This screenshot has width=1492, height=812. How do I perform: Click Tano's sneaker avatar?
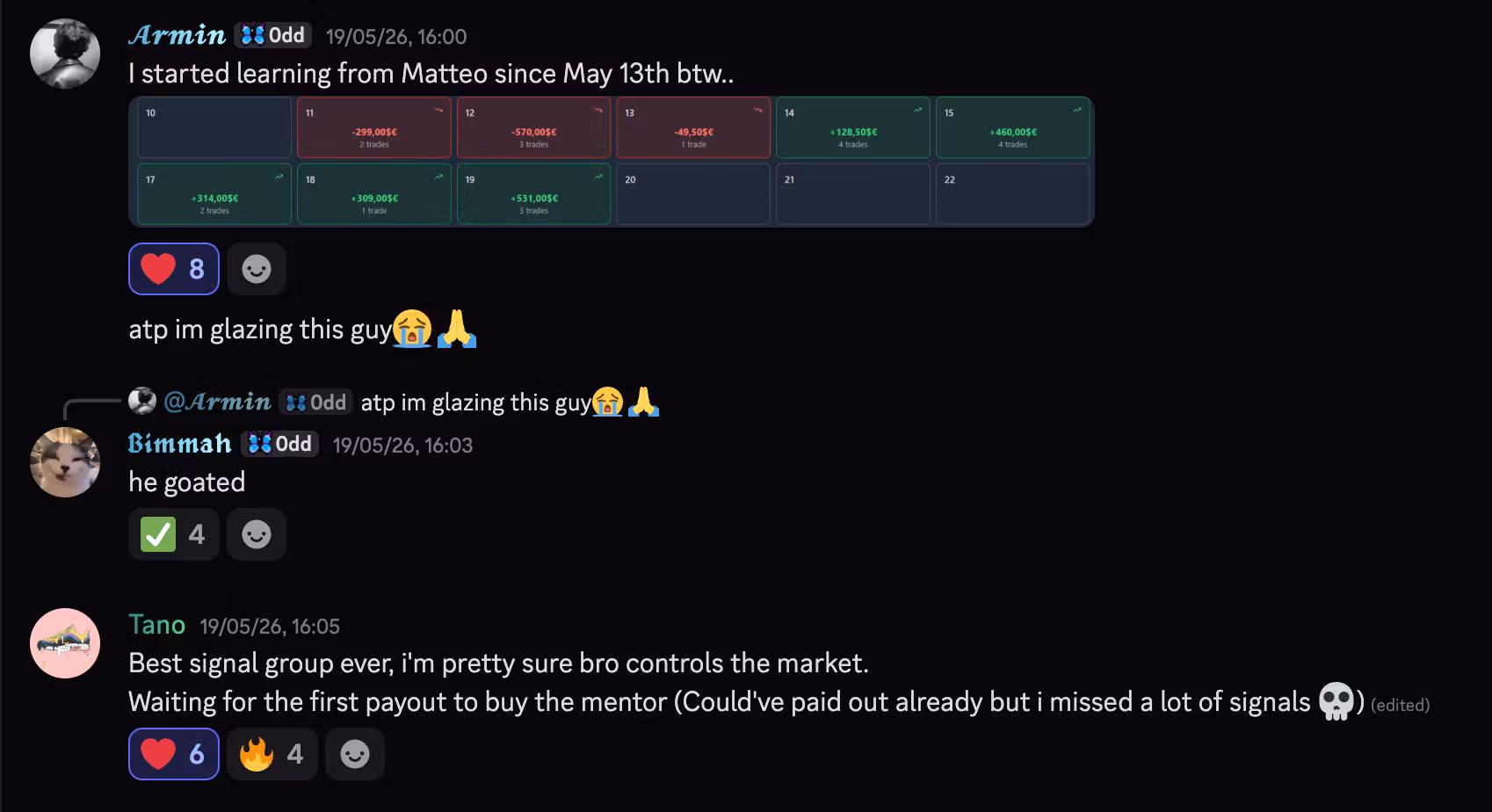pos(65,643)
